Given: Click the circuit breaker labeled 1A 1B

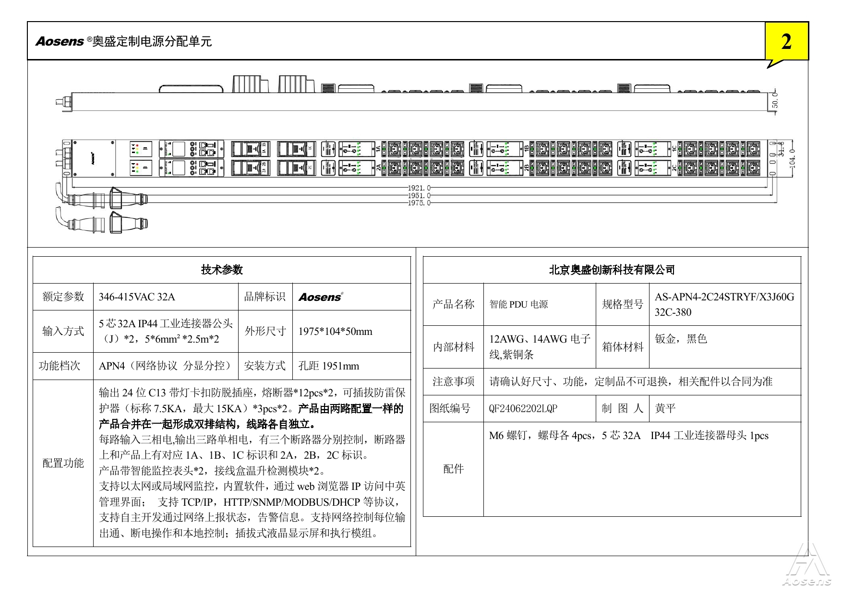Looking at the screenshot, I should click(251, 149).
